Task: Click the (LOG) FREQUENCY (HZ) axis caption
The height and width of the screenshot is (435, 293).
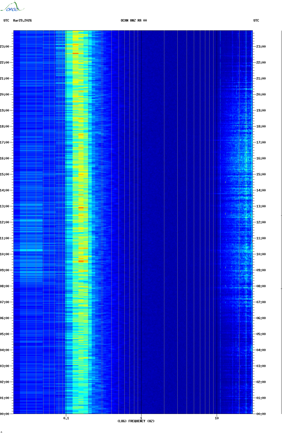Action: pyautogui.click(x=136, y=421)
